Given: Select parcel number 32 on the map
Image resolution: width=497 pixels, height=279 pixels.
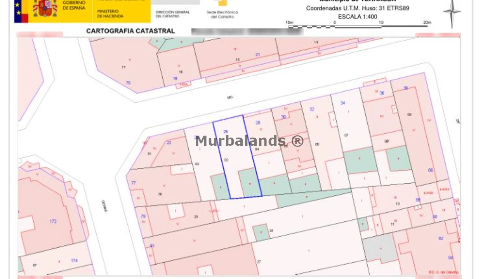Looking at the screenshot, I should coord(312,109).
